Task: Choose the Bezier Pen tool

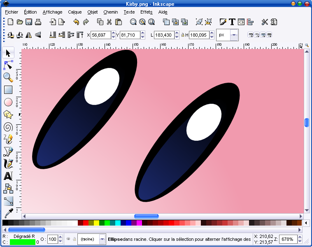Action: pos(8,151)
